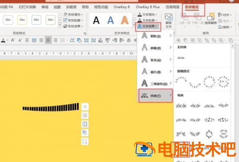The width and height of the screenshot is (239, 162).
Task: Apply the button follow-path text effect
Action: [223, 82]
